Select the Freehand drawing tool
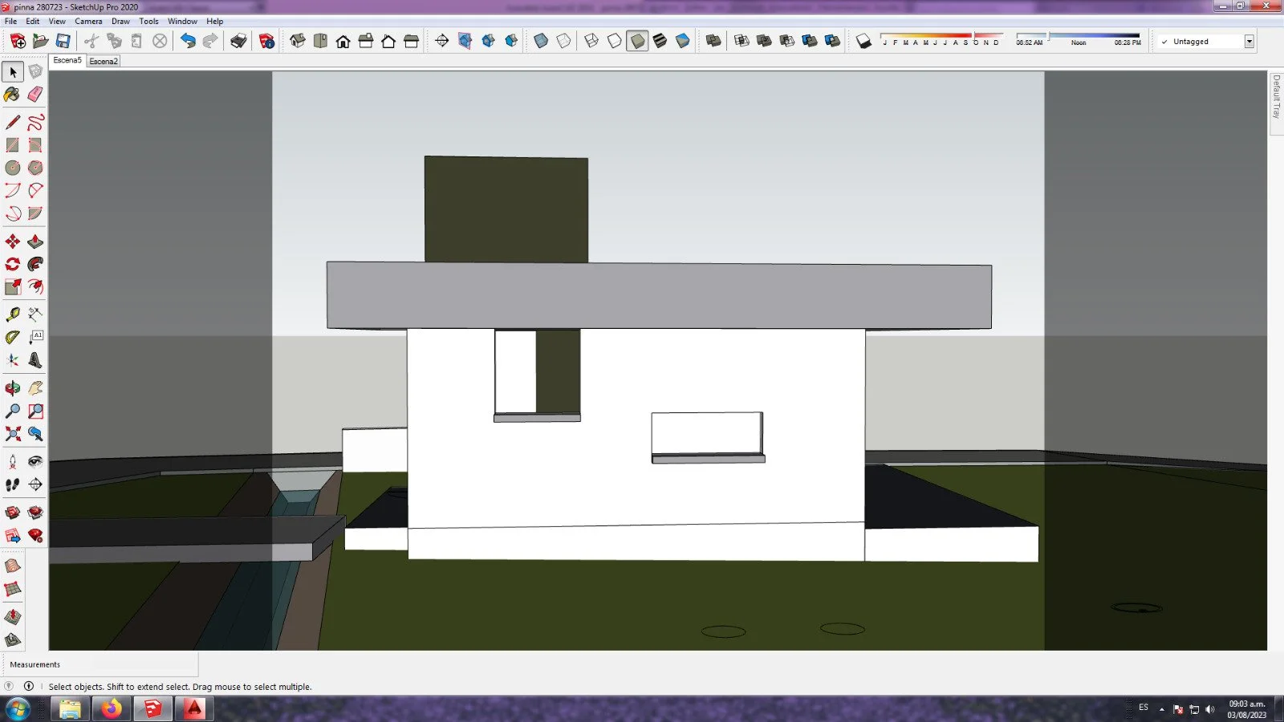1284x722 pixels. click(x=35, y=123)
